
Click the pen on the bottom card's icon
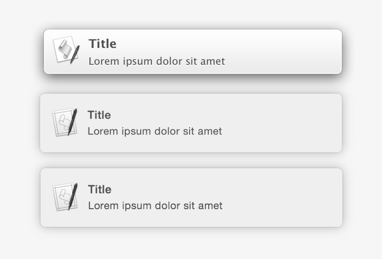[73, 197]
